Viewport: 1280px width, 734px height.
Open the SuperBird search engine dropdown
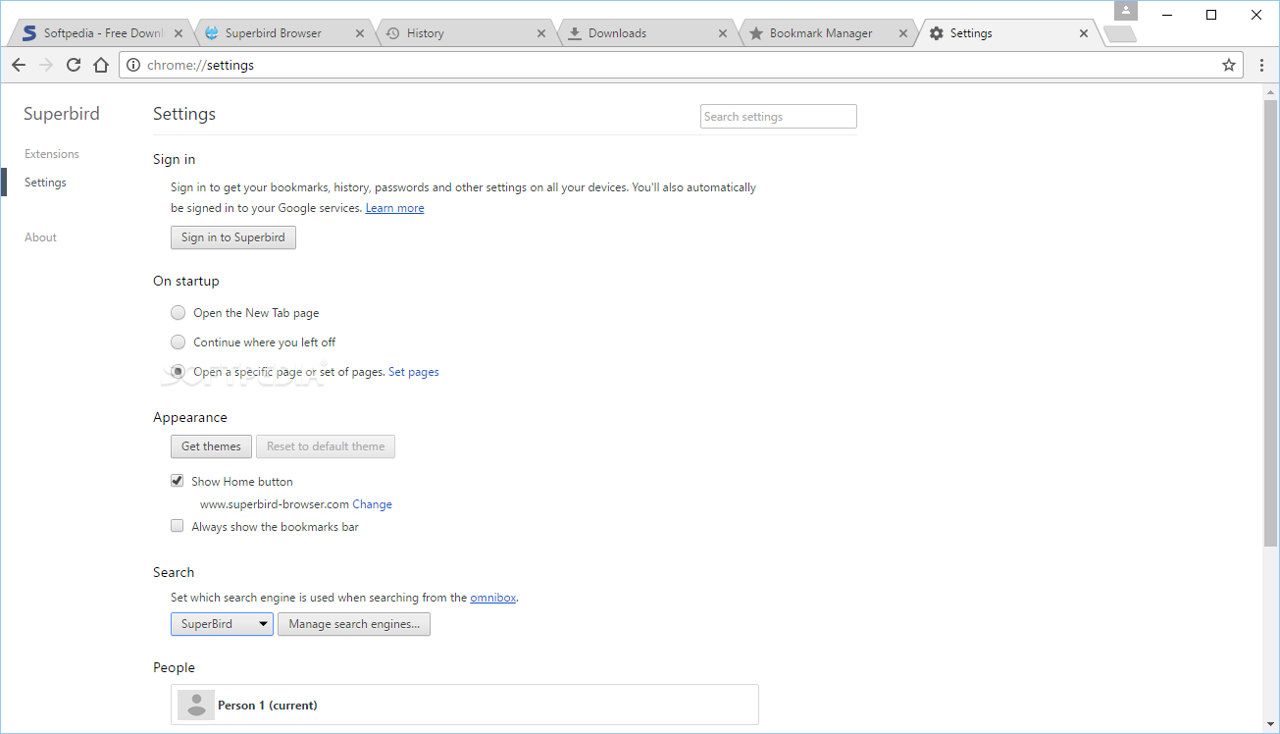(x=222, y=624)
